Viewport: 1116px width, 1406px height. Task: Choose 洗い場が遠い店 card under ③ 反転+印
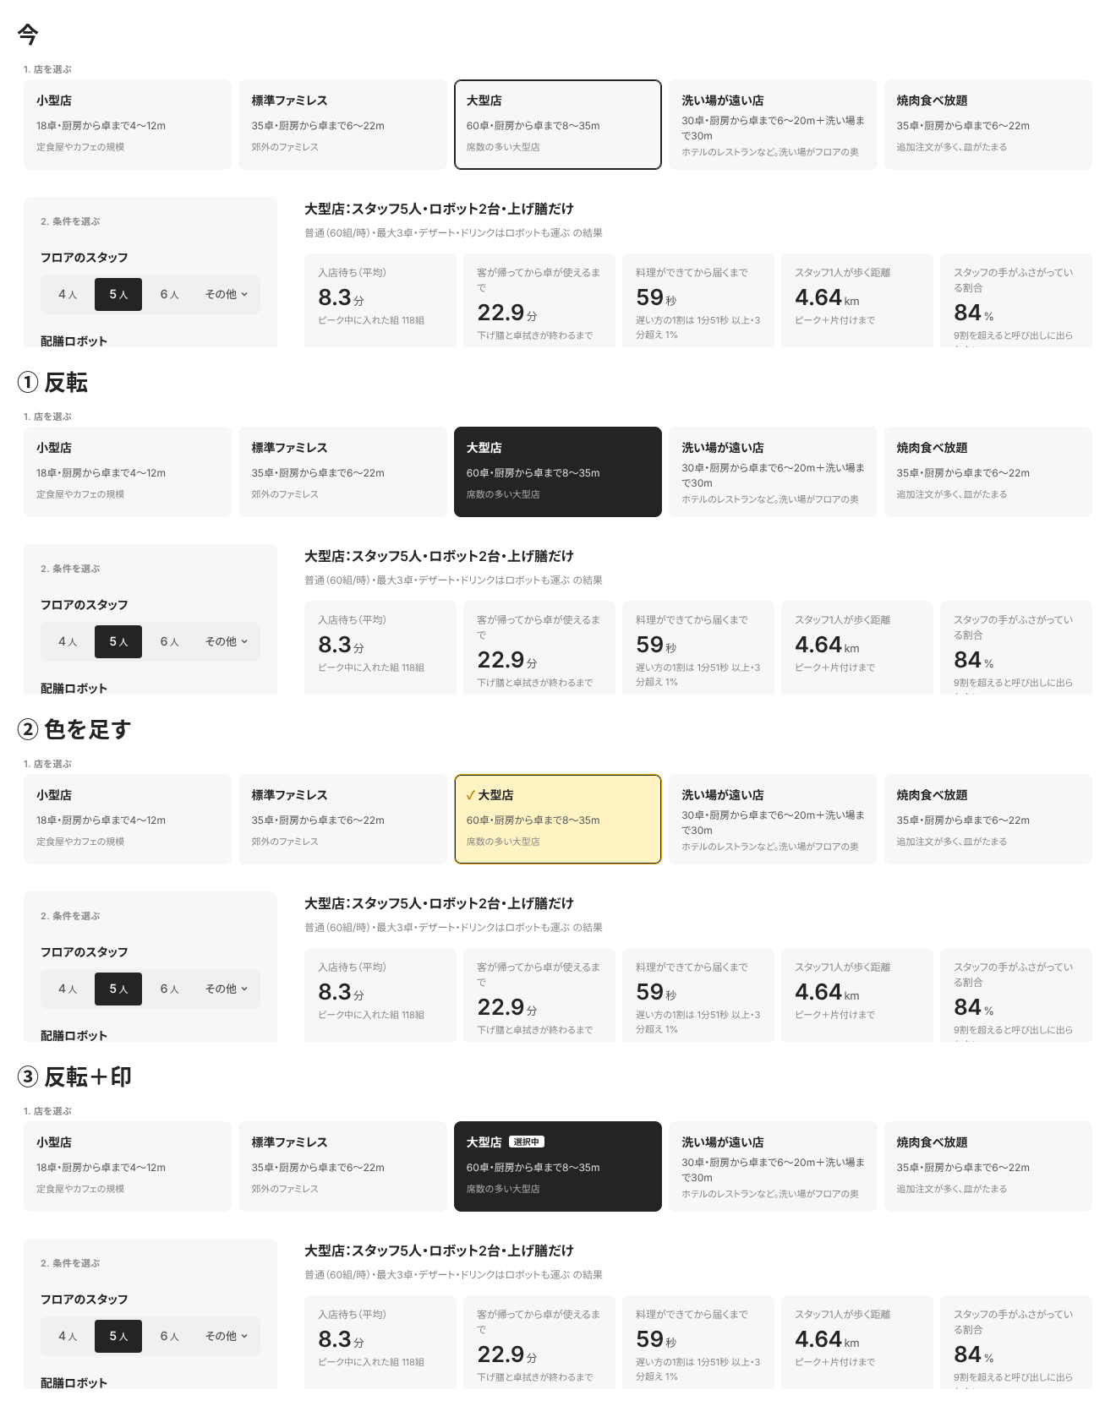click(773, 1167)
